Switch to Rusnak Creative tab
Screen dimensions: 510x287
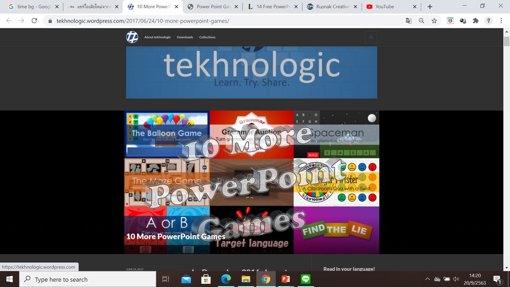point(332,7)
